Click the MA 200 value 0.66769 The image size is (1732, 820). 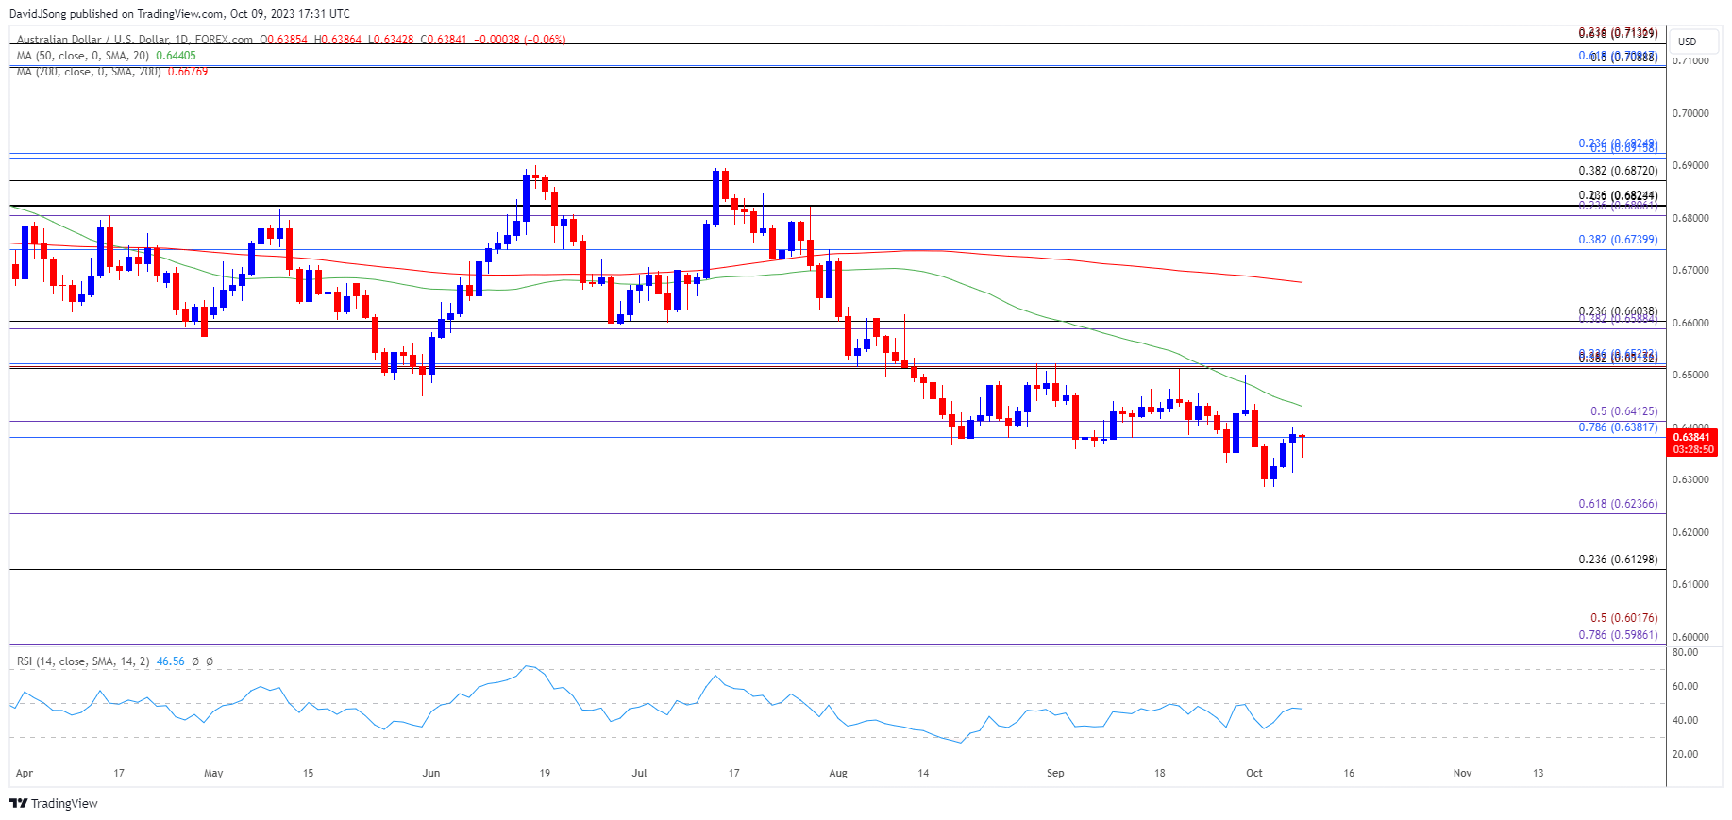[x=188, y=72]
